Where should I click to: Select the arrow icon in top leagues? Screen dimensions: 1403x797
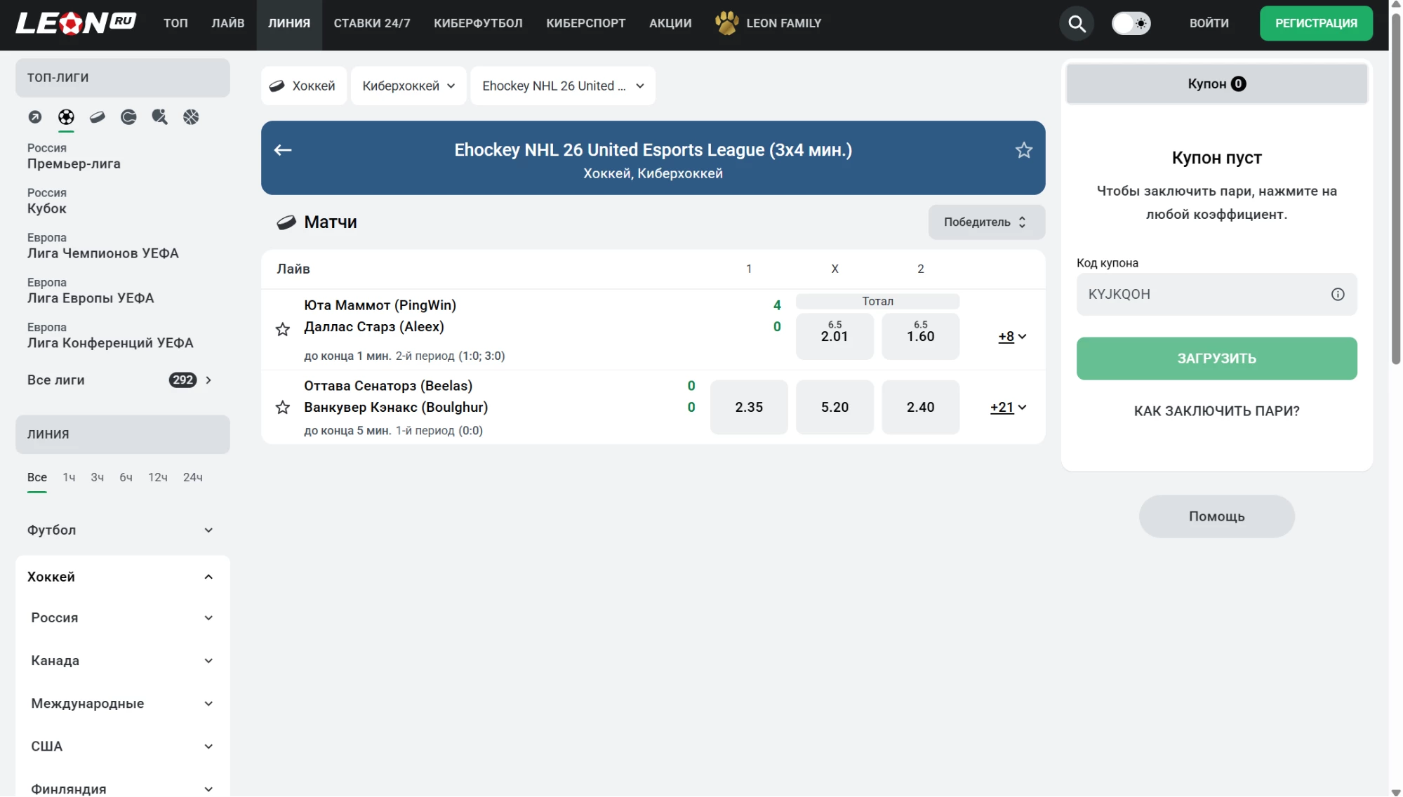pos(35,117)
